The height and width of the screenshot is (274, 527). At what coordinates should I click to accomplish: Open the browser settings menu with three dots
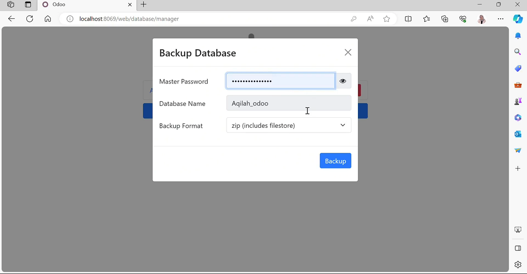click(x=501, y=19)
